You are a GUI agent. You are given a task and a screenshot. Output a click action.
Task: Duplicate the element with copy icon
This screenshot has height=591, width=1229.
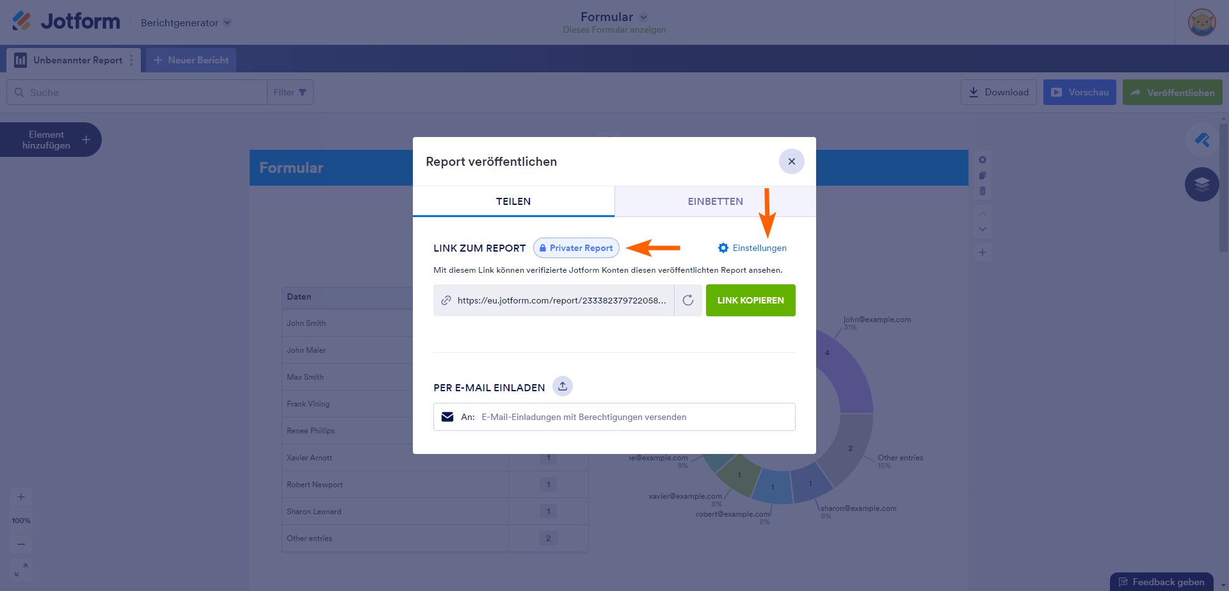(983, 175)
